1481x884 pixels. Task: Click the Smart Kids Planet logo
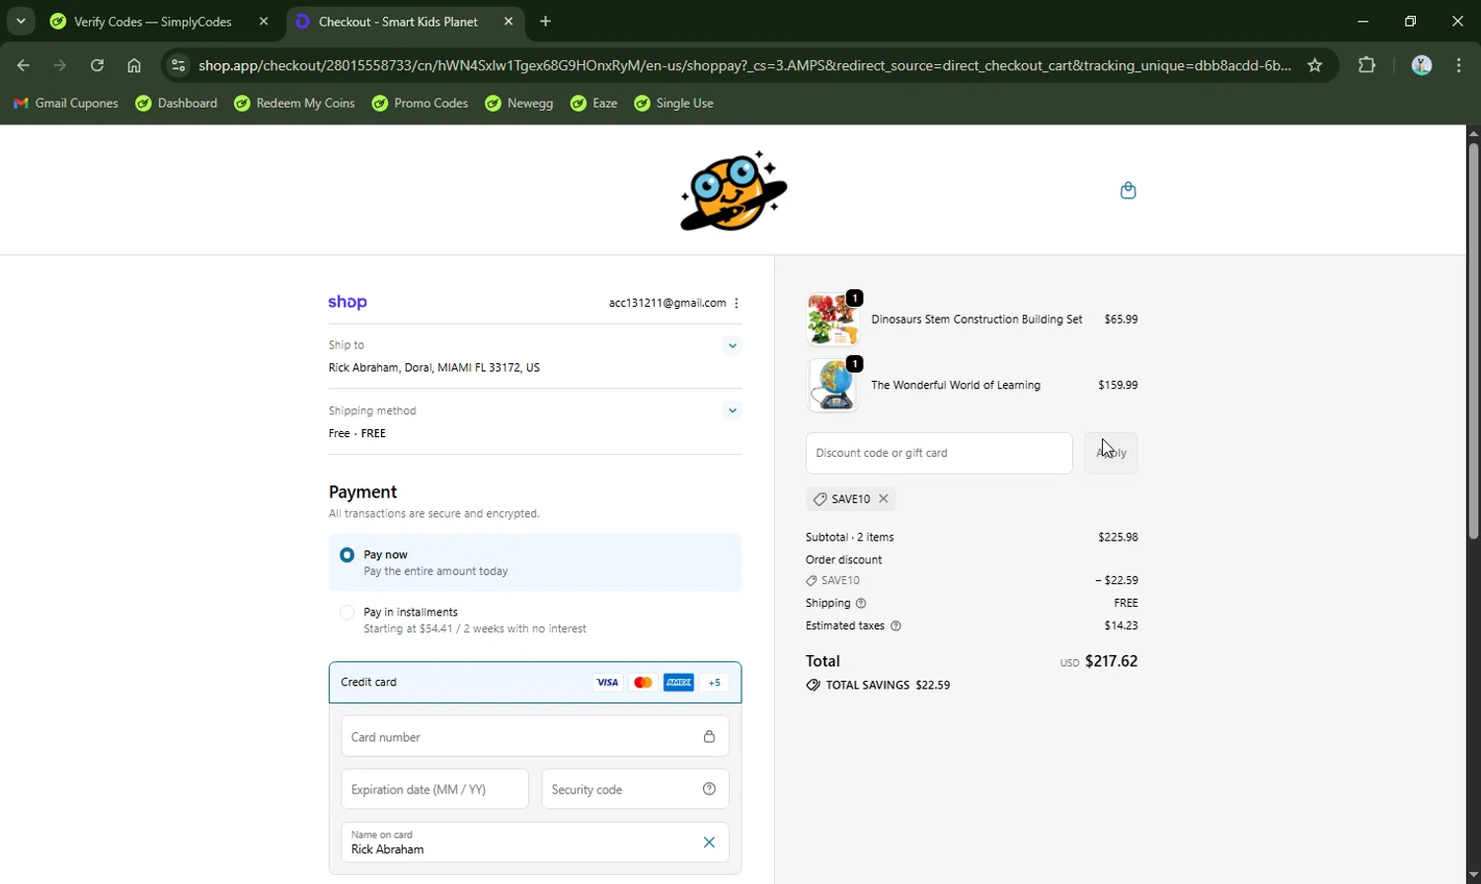[734, 190]
